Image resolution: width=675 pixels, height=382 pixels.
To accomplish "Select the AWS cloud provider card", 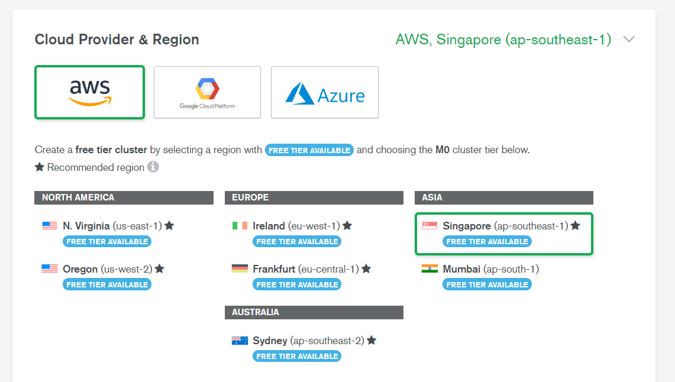I will [x=89, y=92].
